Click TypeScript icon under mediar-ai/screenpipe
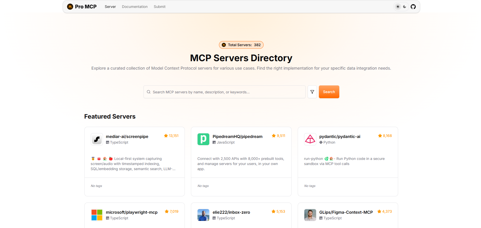This screenshot has width=481, height=228. pos(108,143)
